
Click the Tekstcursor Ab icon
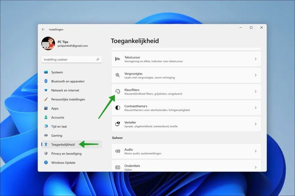coord(118,59)
